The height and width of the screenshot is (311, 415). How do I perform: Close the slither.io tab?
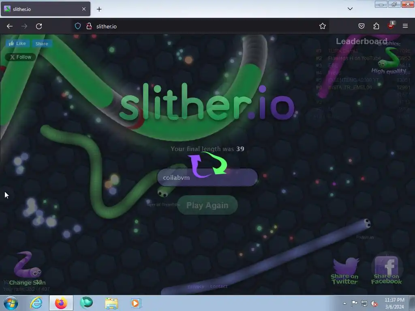coord(84,9)
